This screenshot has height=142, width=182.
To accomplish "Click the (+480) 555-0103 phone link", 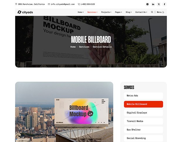I will pos(86,4).
